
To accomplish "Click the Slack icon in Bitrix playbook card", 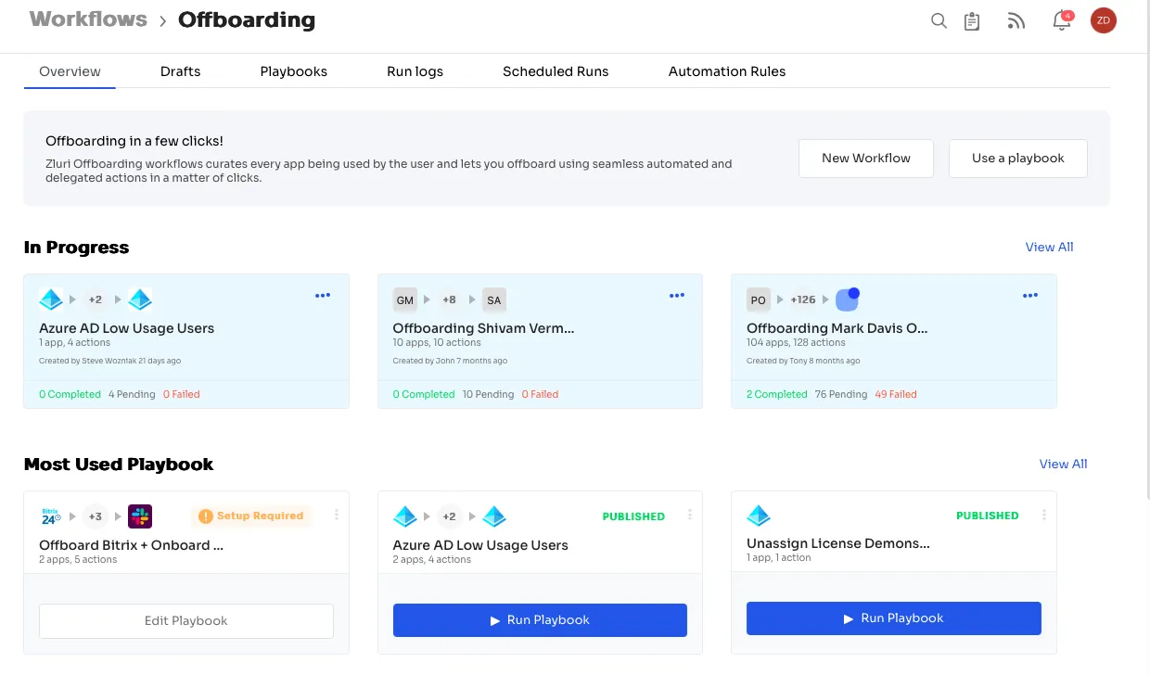I will (140, 516).
